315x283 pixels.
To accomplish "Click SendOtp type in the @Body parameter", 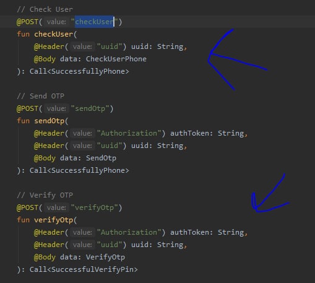I will tap(101, 158).
